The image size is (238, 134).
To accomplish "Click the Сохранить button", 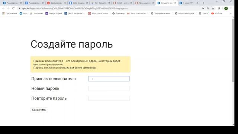I will coord(39,110).
